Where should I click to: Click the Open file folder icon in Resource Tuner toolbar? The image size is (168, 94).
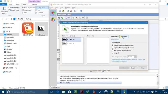pyautogui.click(x=63, y=11)
